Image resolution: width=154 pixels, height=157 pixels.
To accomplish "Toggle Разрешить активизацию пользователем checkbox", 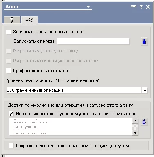I will coord(9,61).
